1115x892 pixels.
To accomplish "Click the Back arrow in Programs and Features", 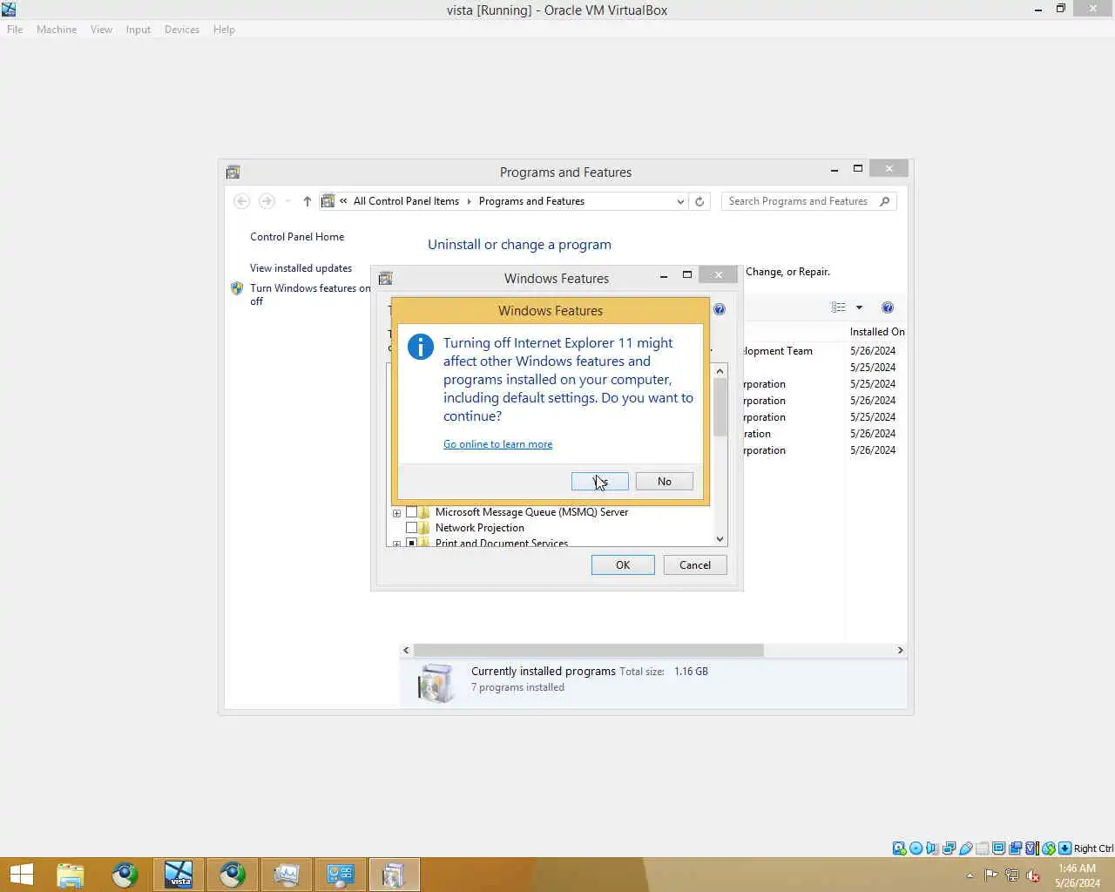I will [x=242, y=201].
